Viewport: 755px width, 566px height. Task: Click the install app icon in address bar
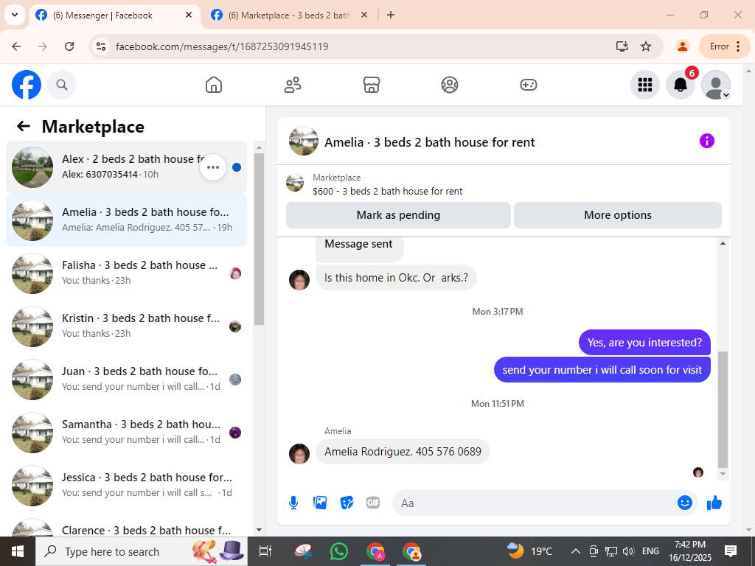(x=622, y=46)
